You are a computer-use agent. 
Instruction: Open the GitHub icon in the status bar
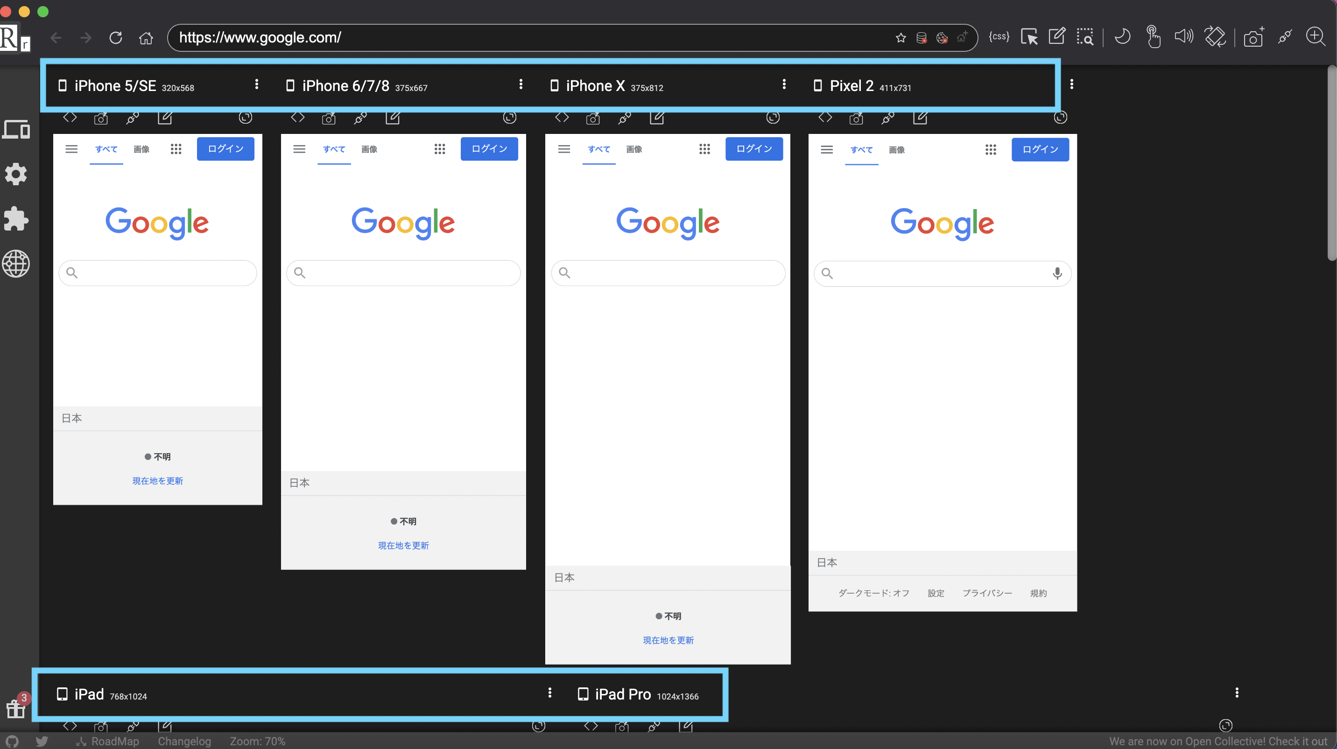click(11, 741)
